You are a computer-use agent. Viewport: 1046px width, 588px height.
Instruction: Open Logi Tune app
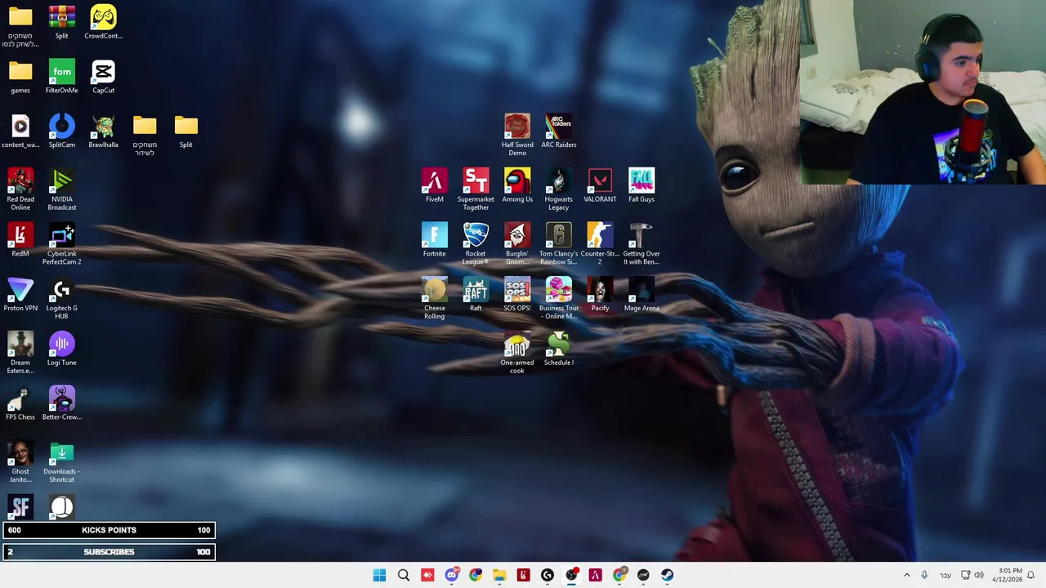click(x=61, y=349)
